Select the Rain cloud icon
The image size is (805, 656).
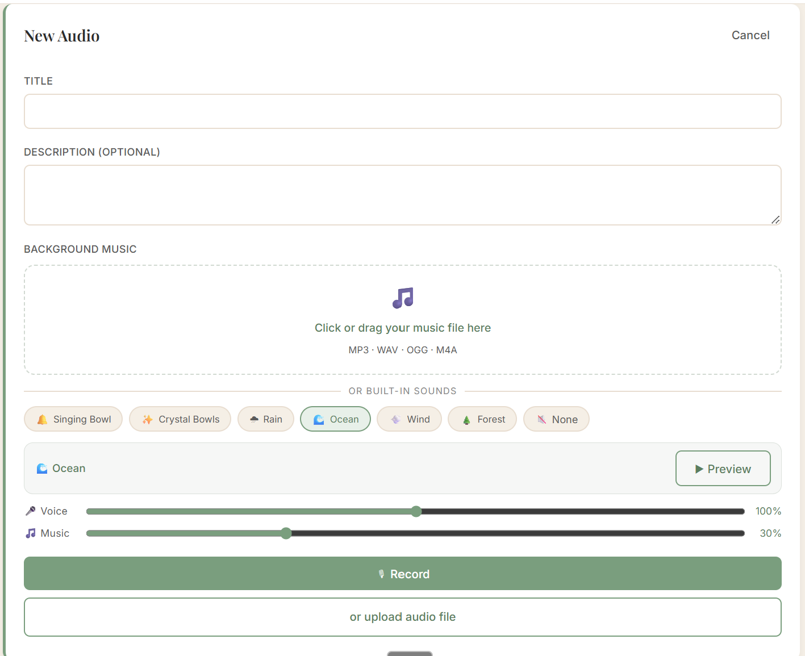pyautogui.click(x=253, y=419)
